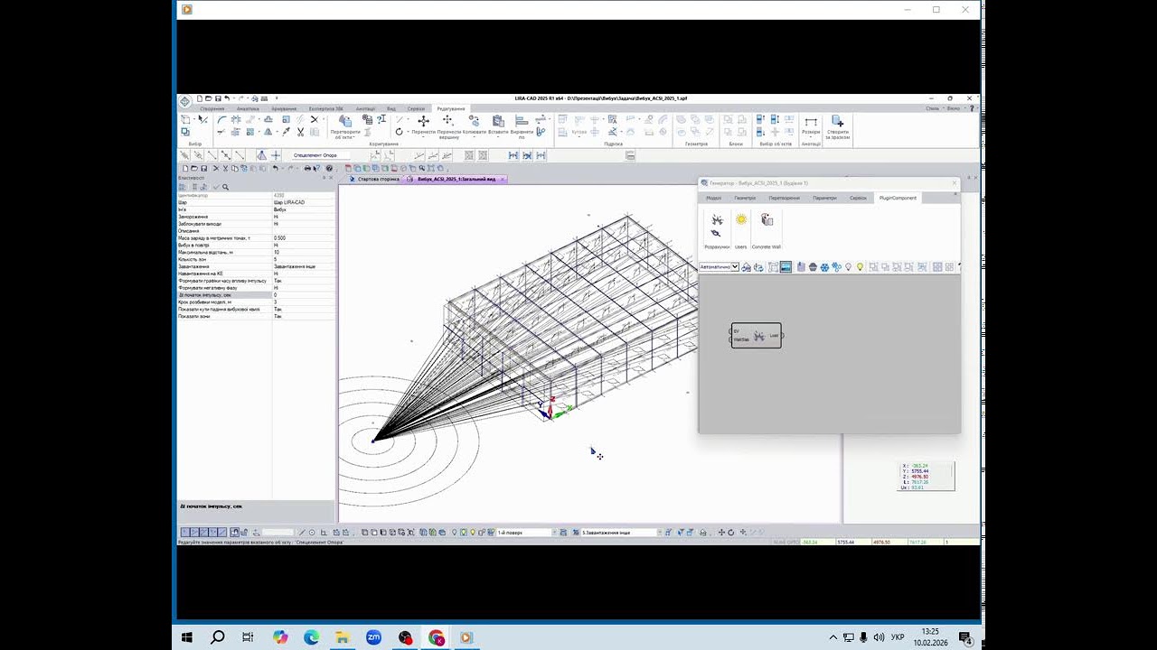1157x650 pixels.
Task: Open the Стартова сторінка document tab
Action: 373,179
